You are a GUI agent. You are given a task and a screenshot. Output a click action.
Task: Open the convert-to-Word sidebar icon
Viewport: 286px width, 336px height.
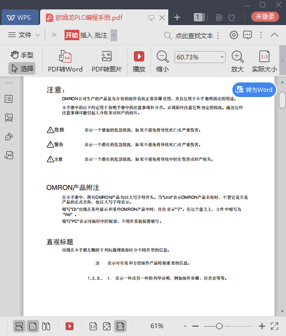(9, 155)
